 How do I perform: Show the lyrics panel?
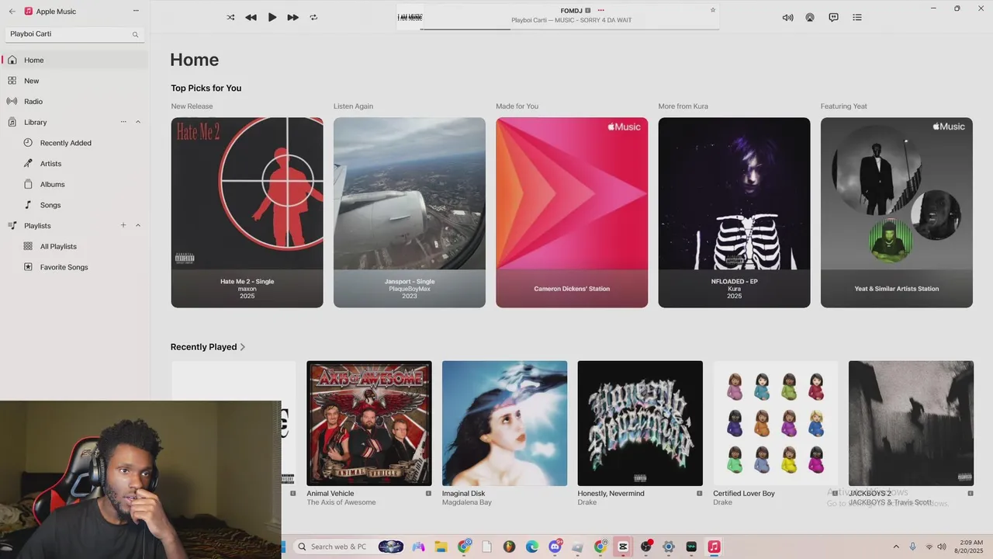pos(833,17)
